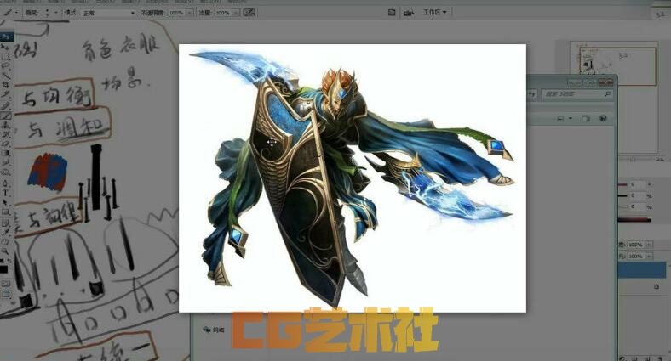Select the History Brush tool
Image resolution: width=671 pixels, height=361 pixels.
(x=6, y=134)
